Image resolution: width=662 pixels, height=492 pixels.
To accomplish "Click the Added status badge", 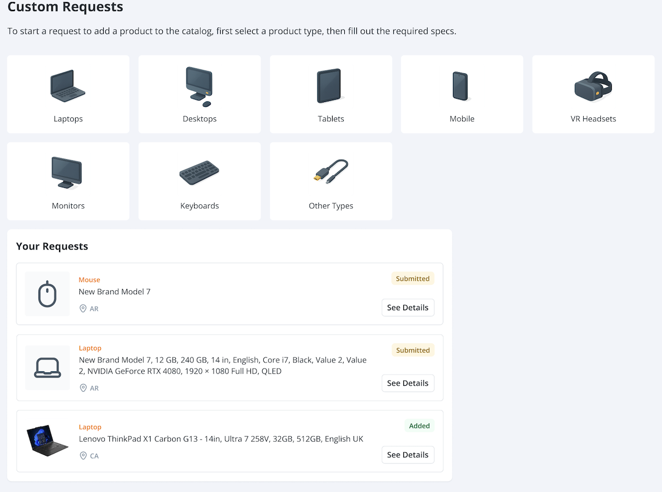I will tap(419, 426).
